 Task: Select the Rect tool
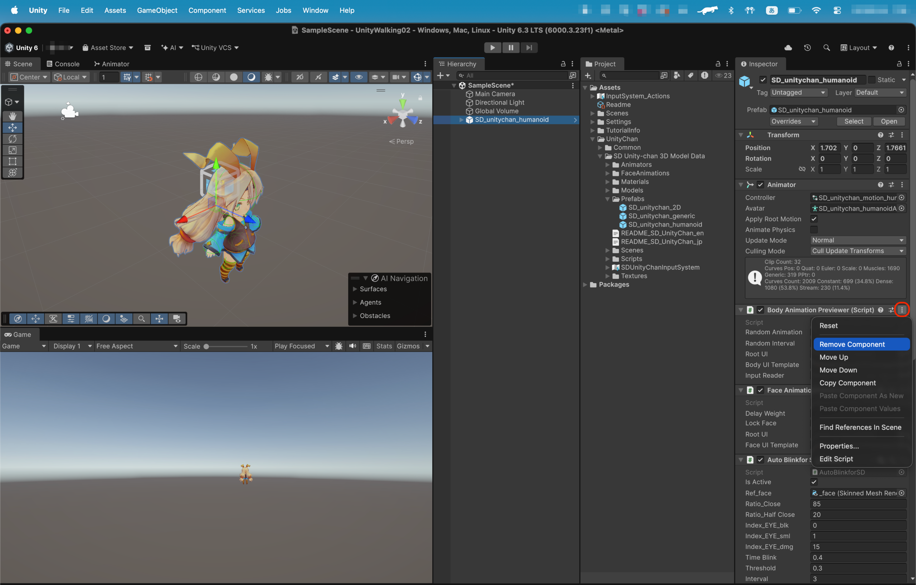point(13,162)
